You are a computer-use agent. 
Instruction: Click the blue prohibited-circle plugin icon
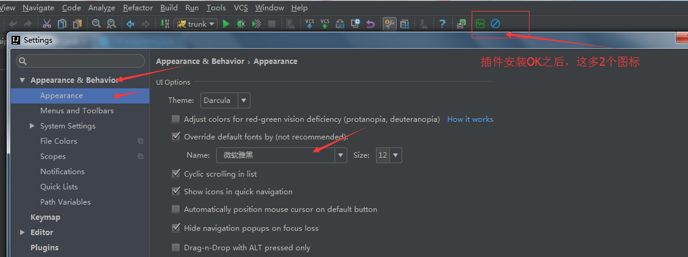[495, 24]
